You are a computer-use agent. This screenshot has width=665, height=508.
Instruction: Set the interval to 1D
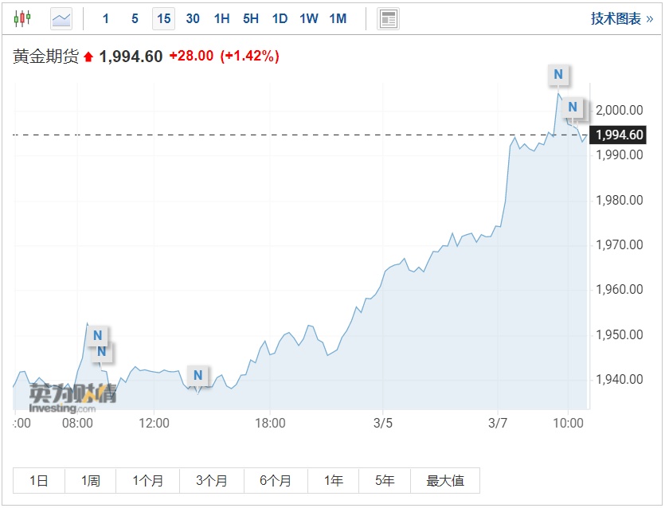pyautogui.click(x=280, y=18)
